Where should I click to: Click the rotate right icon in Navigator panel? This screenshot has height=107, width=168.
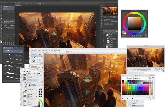[x=158, y=71]
